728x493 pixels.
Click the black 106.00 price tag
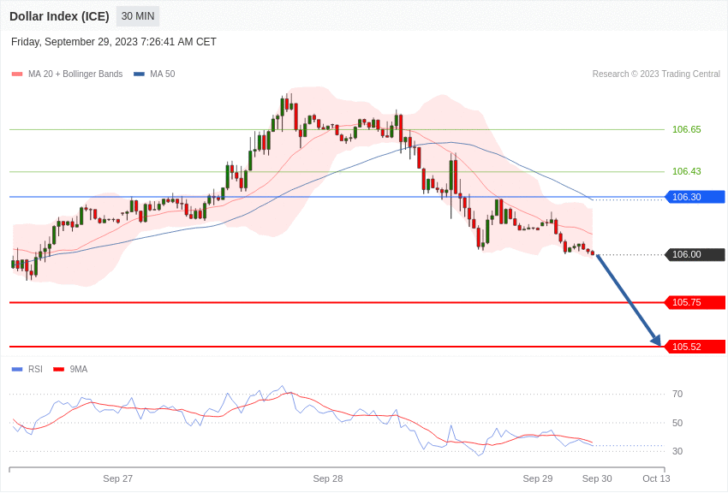[x=694, y=254]
